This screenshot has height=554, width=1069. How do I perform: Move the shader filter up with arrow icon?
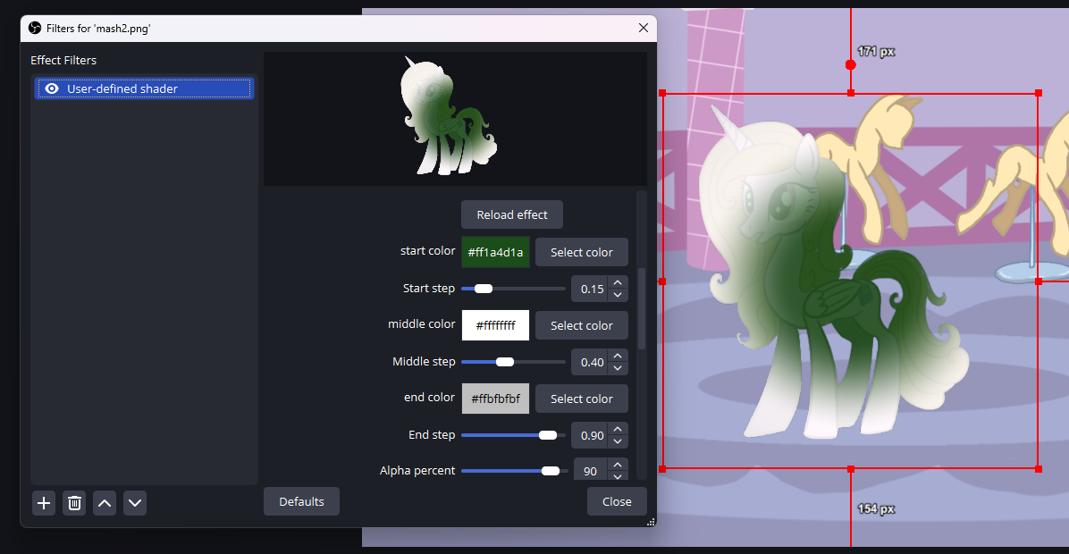(x=105, y=502)
